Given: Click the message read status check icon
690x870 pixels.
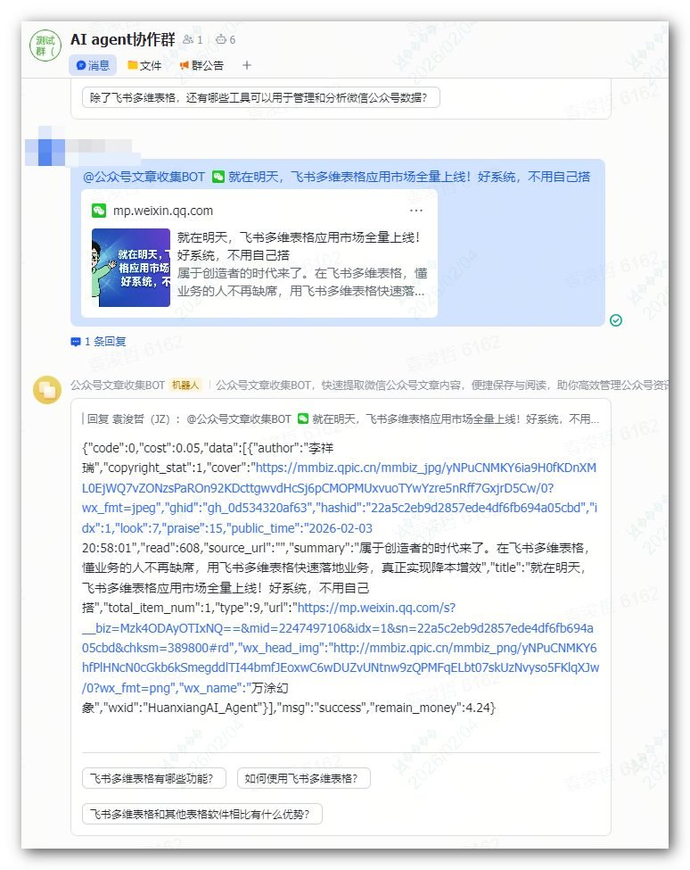Looking at the screenshot, I should click(616, 320).
